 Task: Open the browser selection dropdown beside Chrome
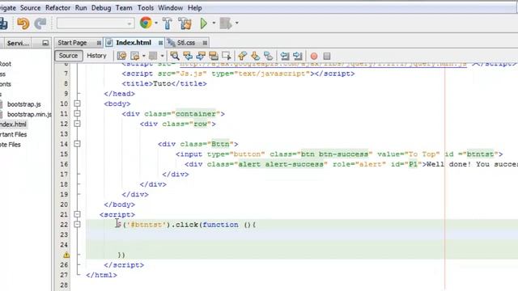(156, 23)
